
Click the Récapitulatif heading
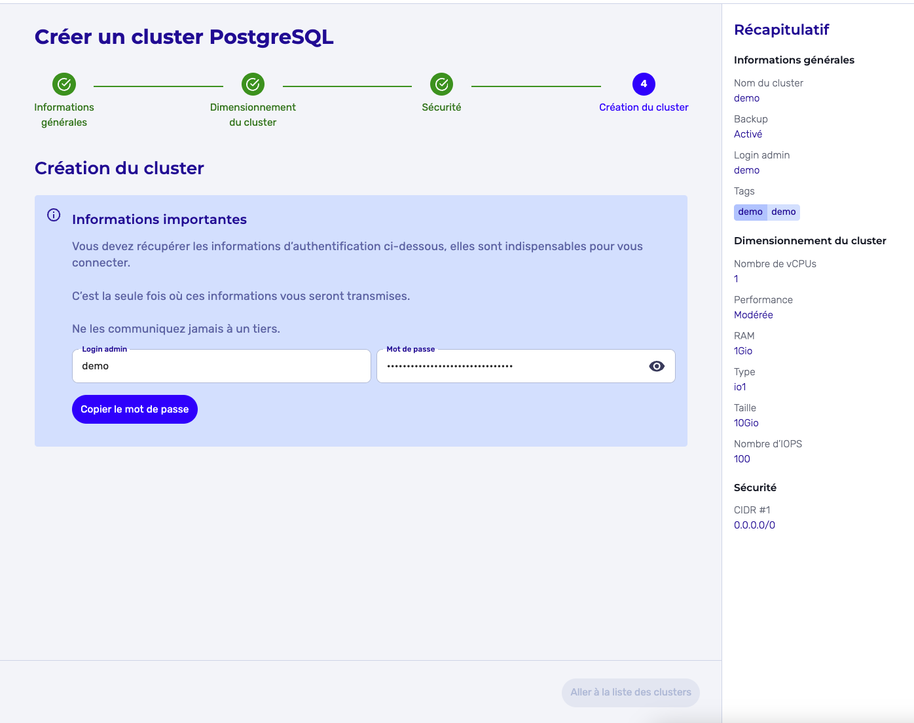pos(782,29)
